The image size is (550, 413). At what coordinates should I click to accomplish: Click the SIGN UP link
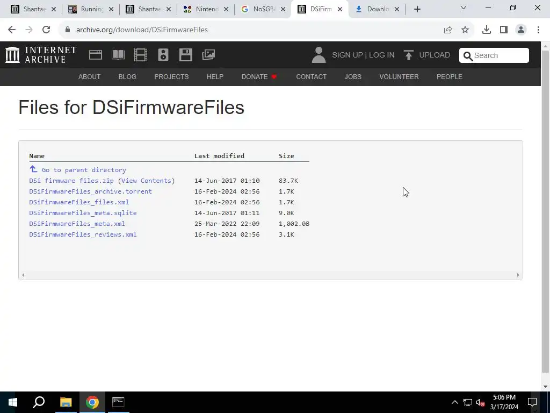pyautogui.click(x=348, y=55)
